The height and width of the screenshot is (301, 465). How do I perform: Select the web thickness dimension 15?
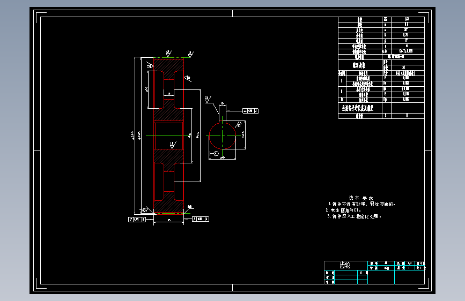coord(169,94)
